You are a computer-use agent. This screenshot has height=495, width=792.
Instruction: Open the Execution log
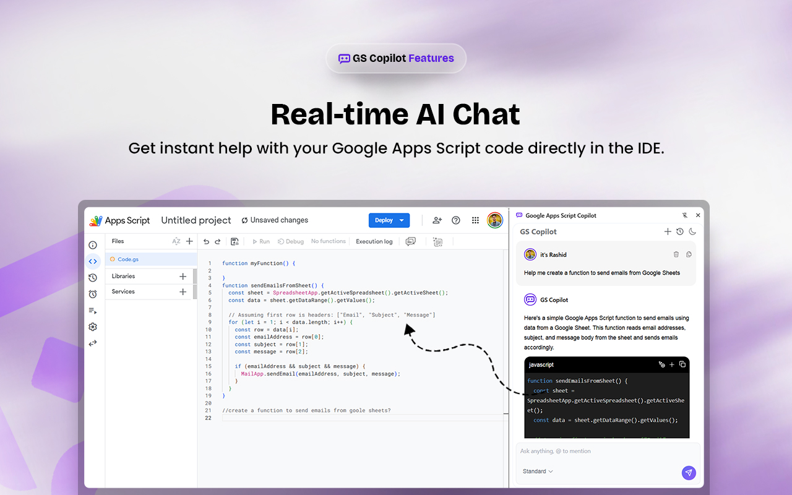pos(374,241)
